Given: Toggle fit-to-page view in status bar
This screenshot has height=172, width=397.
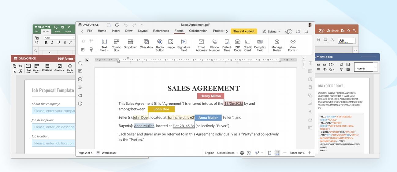Looking at the screenshot, I should (x=269, y=153).
